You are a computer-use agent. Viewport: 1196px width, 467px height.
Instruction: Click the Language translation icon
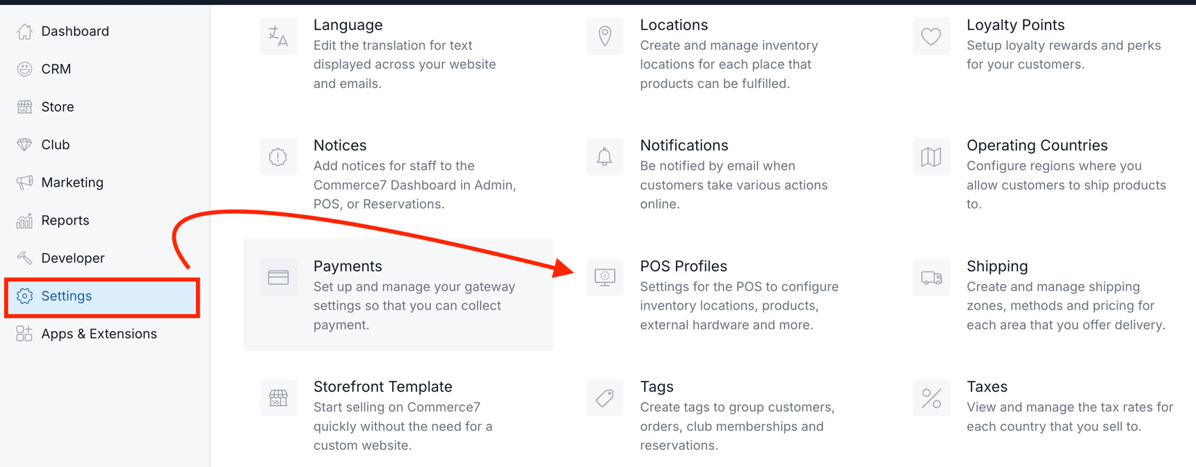tap(278, 36)
